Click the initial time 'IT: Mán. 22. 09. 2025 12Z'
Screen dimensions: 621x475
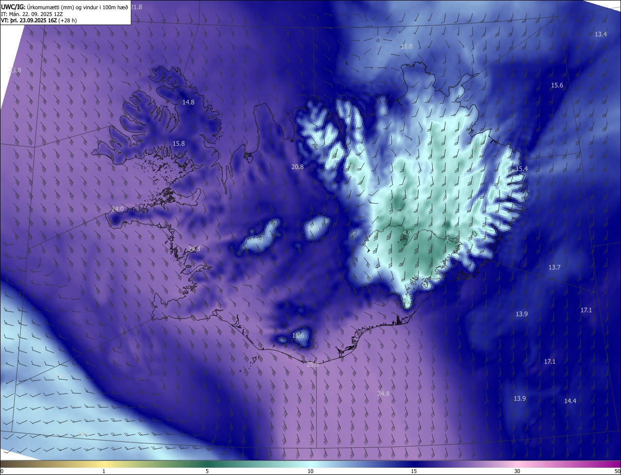(33, 14)
